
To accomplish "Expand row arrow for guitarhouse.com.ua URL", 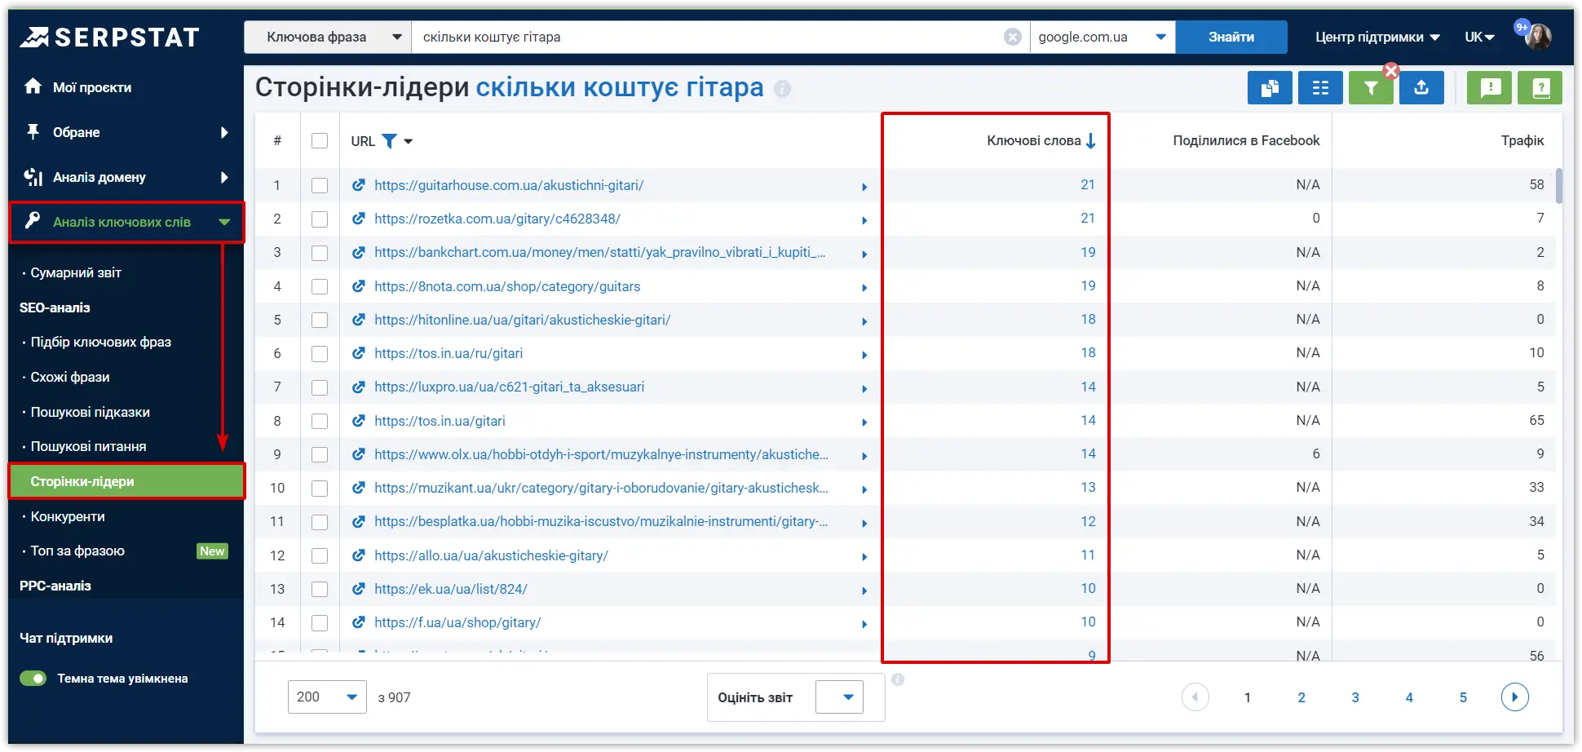I will (864, 187).
